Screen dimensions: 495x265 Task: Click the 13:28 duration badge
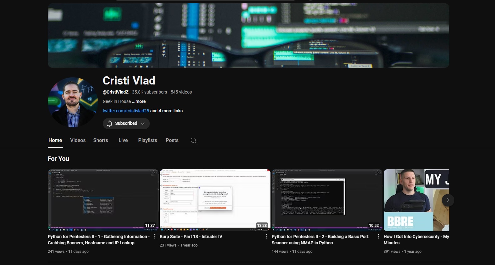pyautogui.click(x=262, y=225)
